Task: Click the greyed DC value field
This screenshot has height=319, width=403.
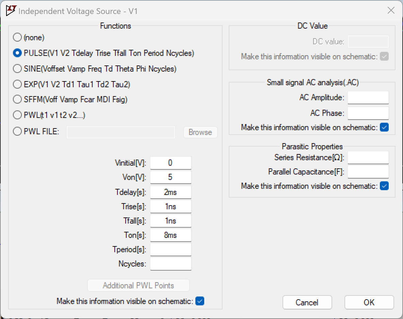Action: [x=368, y=42]
